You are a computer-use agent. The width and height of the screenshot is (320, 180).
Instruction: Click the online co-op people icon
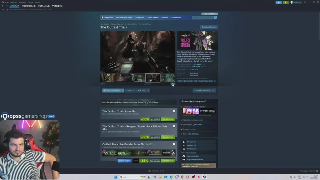click(184, 145)
